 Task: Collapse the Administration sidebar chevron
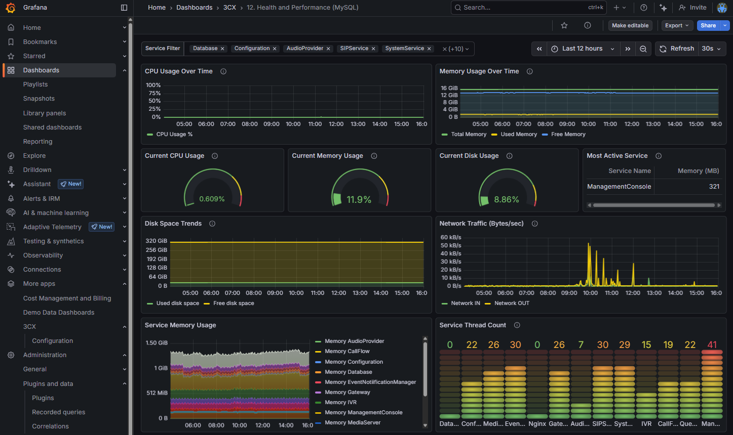click(x=125, y=355)
